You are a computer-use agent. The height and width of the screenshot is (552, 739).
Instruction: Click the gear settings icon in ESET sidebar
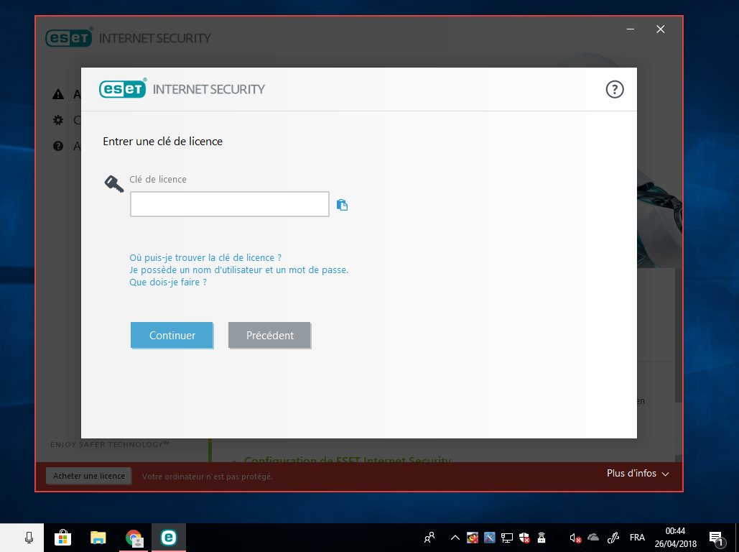pyautogui.click(x=58, y=120)
